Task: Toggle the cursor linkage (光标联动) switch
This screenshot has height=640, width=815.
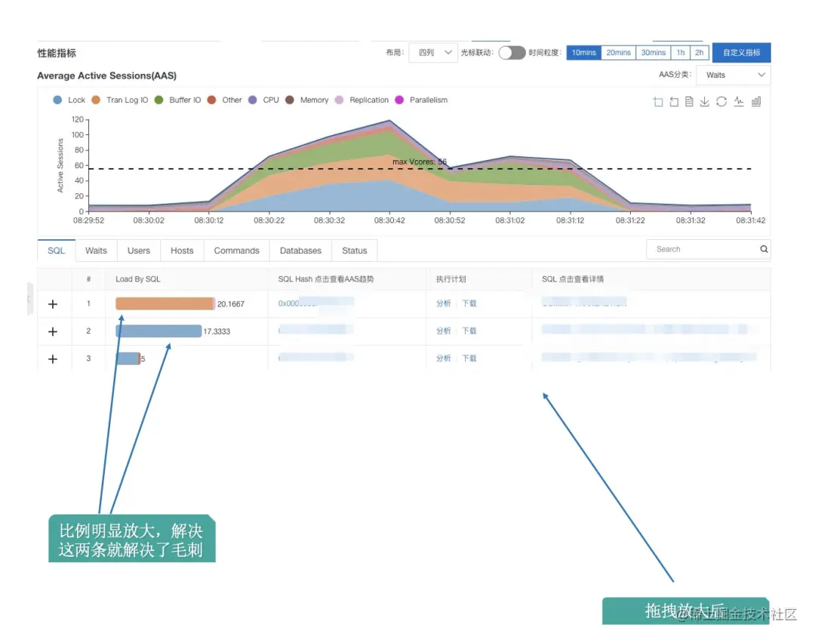Action: (x=512, y=53)
